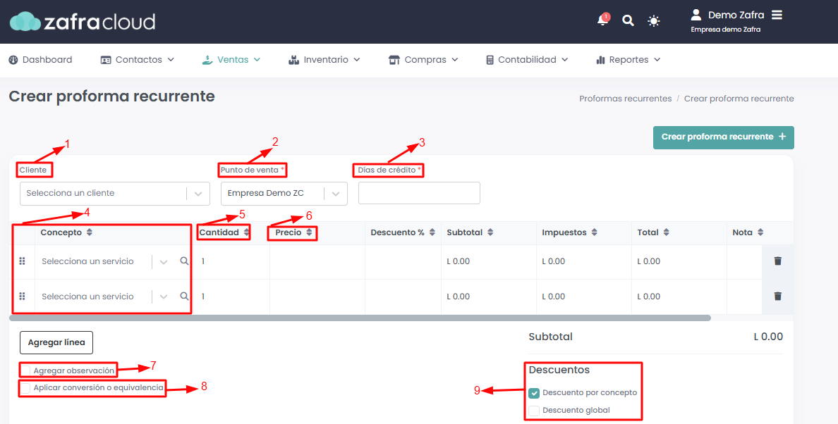Image resolution: width=838 pixels, height=424 pixels.
Task: Sort by Subtotal column arrows
Action: pyautogui.click(x=490, y=232)
